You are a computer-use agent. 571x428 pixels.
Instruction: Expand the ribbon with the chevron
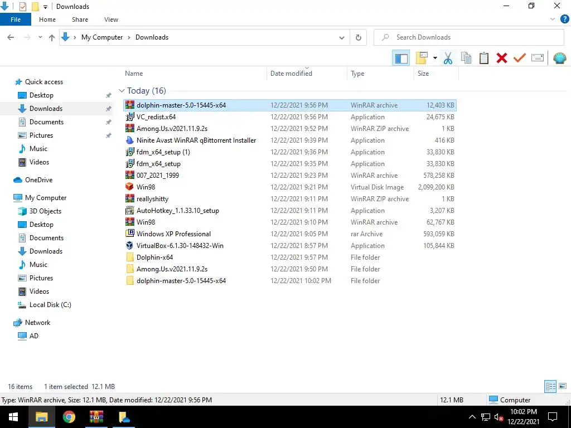point(553,20)
